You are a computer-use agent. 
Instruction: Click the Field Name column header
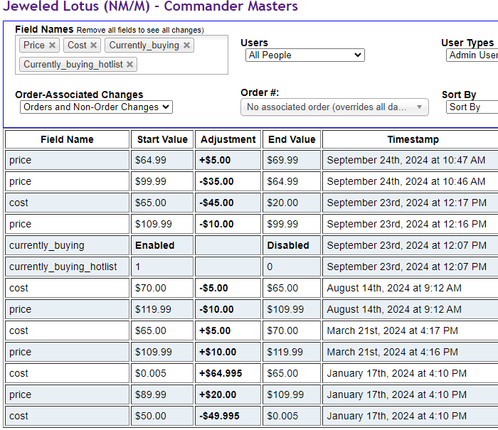click(x=67, y=139)
